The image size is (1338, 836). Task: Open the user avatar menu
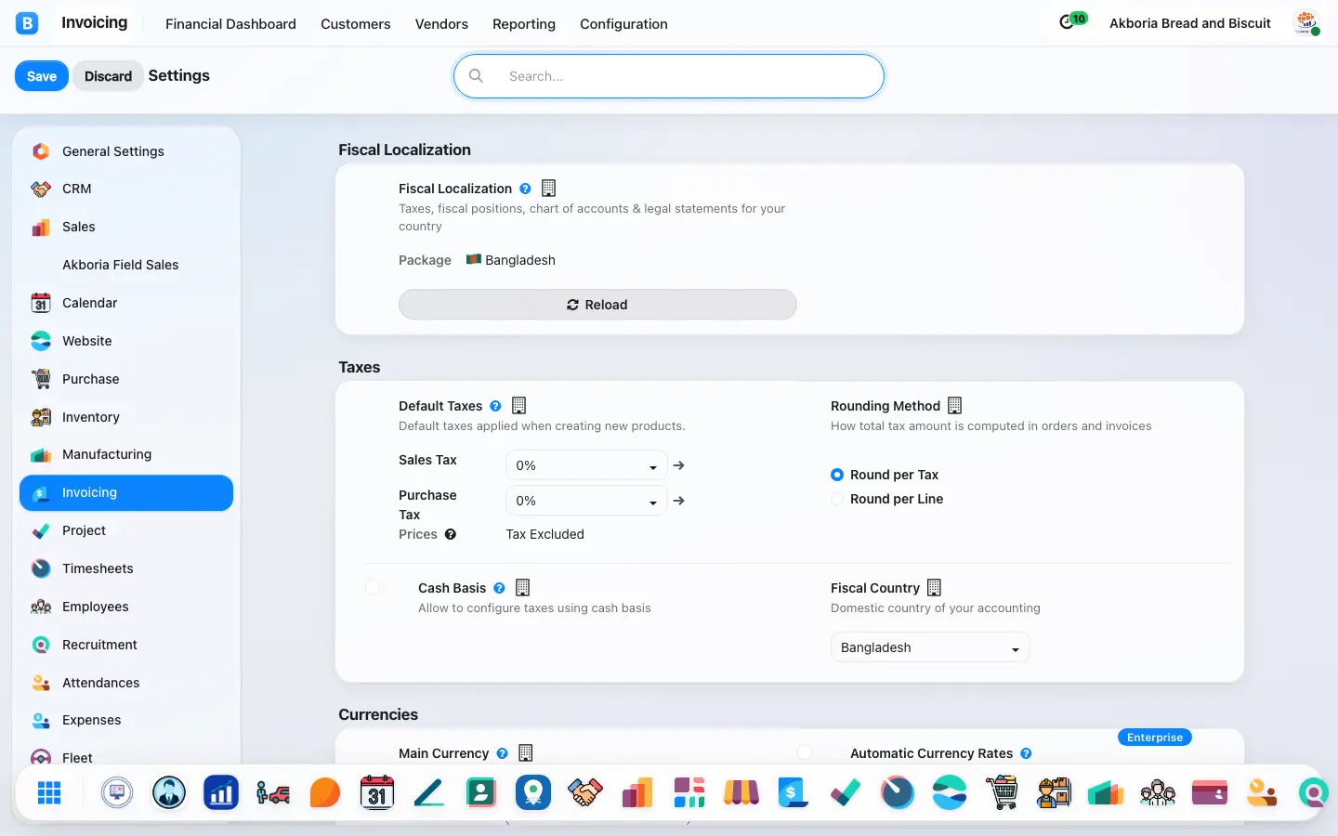[1307, 23]
